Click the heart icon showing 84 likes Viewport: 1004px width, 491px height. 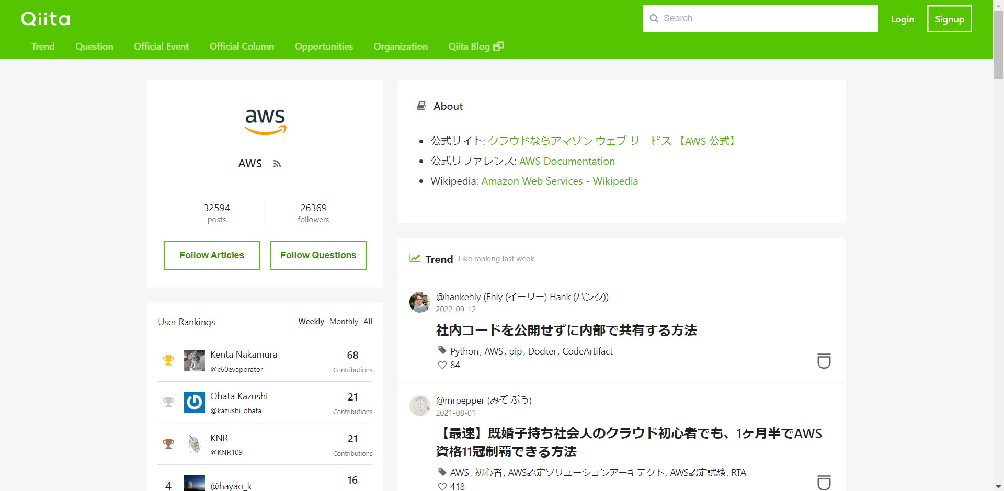pos(442,365)
